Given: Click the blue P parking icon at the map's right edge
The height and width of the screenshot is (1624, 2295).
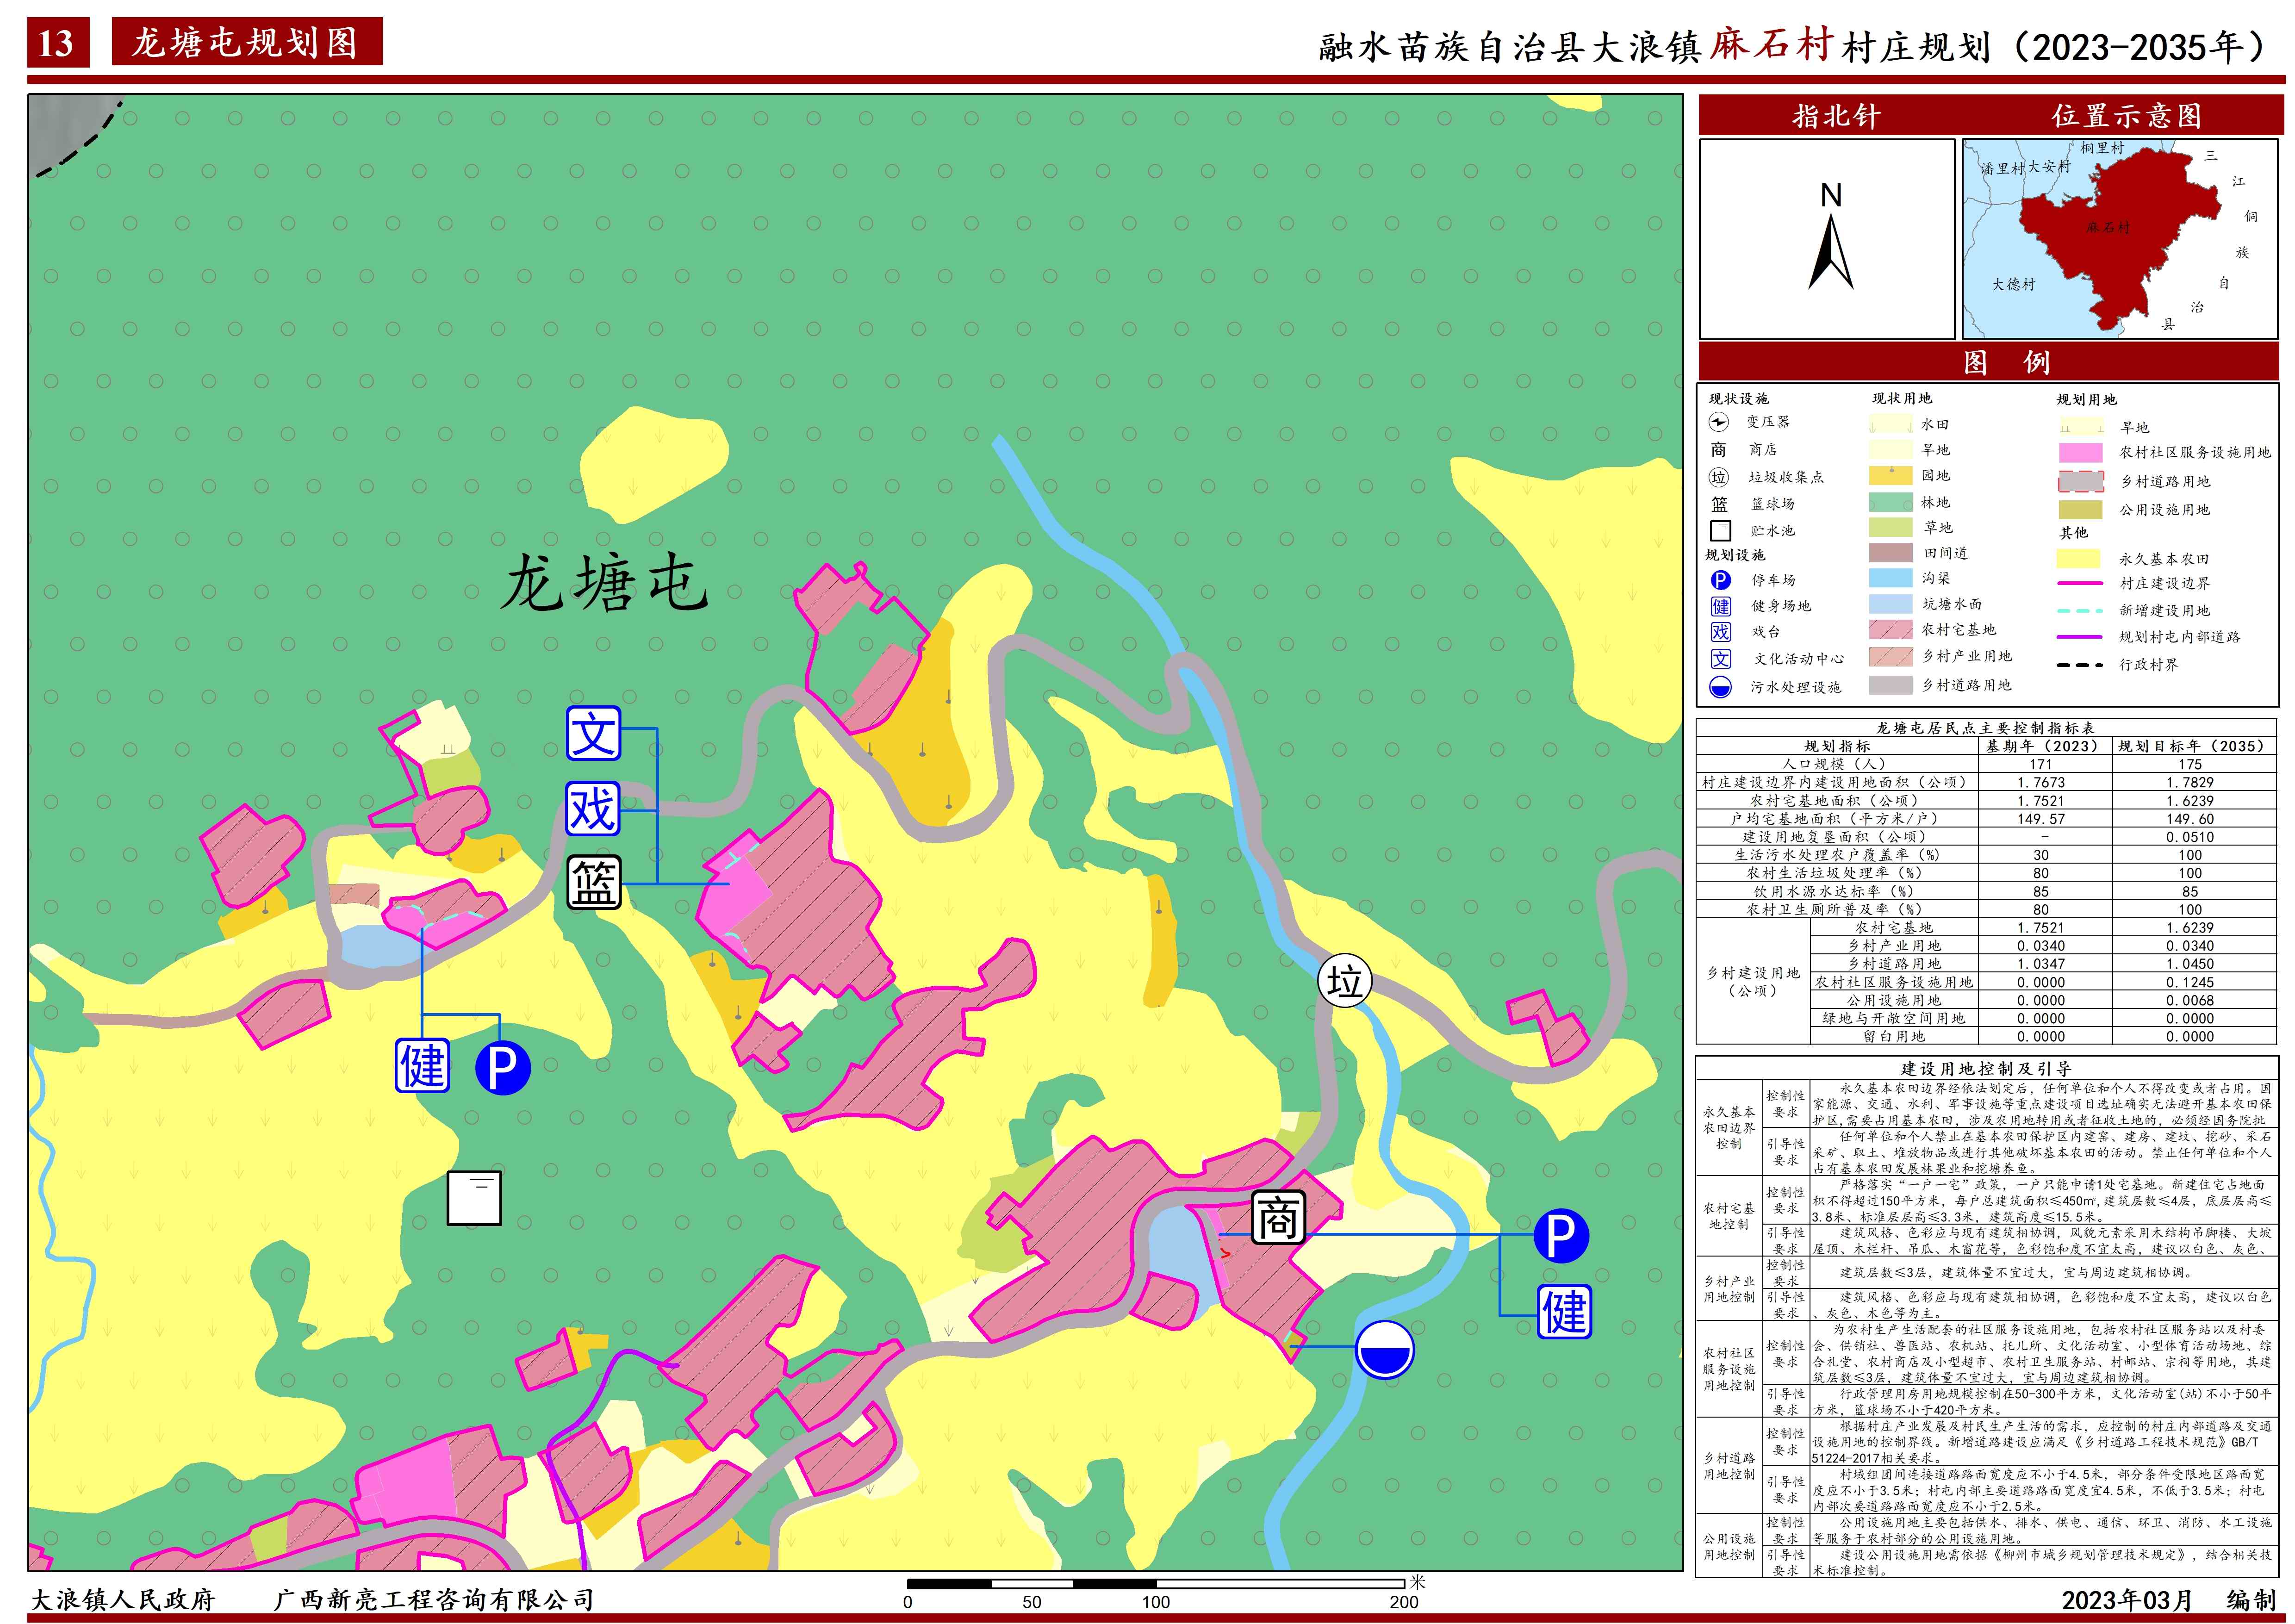Looking at the screenshot, I should click(1561, 1236).
